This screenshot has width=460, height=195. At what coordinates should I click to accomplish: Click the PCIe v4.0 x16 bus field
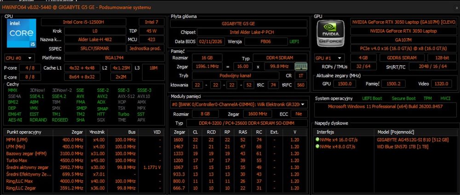click(403, 48)
